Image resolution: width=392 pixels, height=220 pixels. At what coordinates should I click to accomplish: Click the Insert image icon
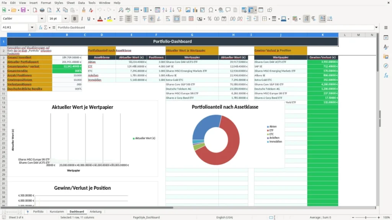tap(188, 10)
